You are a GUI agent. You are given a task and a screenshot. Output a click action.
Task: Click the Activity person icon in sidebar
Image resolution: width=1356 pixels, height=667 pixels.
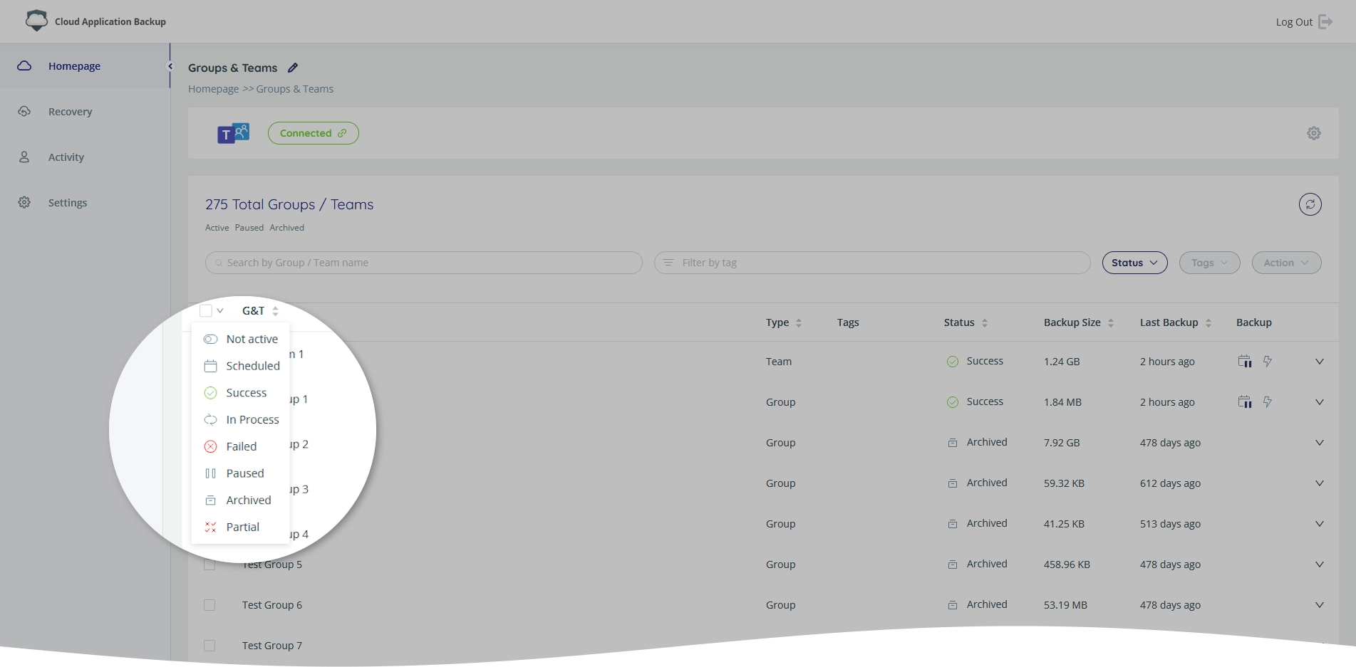(24, 157)
